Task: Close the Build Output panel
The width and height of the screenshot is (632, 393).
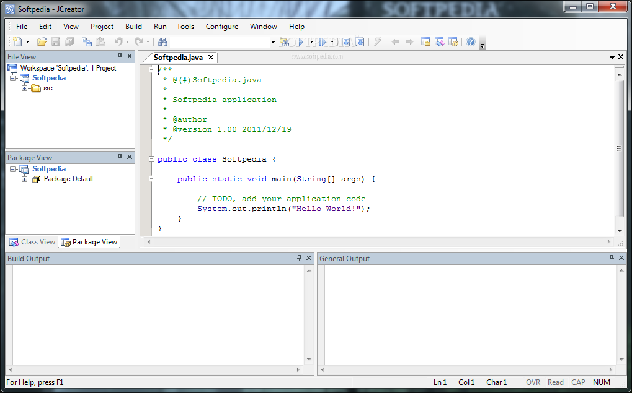Action: (x=309, y=258)
